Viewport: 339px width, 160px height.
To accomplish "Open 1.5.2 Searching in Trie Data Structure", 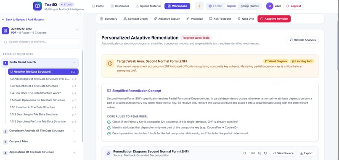I will [x=43, y=115].
